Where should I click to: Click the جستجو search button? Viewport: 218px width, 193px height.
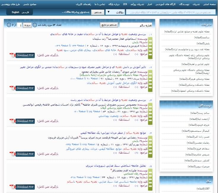(x=98, y=12)
